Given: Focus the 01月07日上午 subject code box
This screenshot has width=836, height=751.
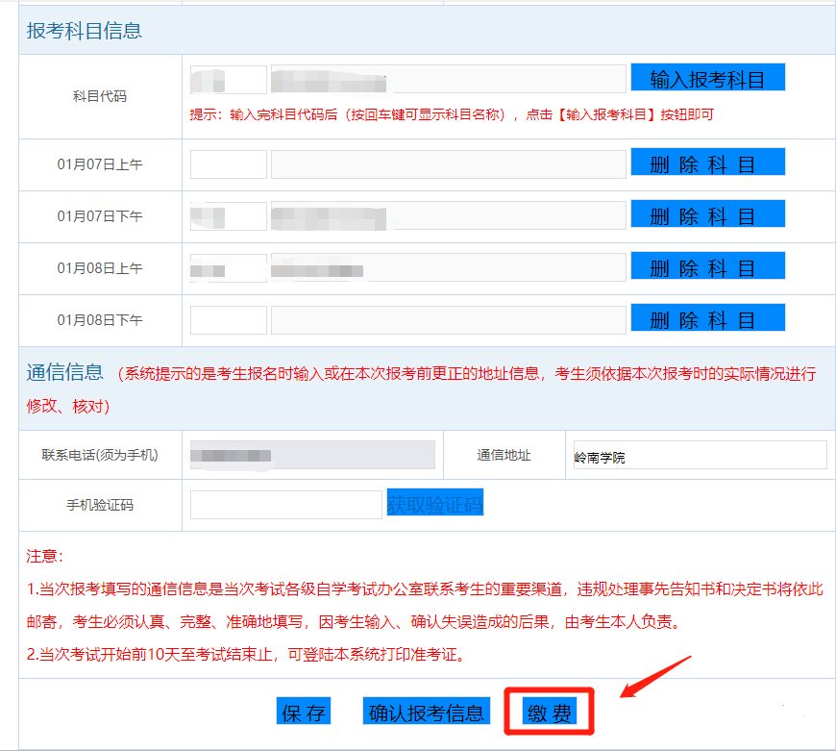Looking at the screenshot, I should 228,164.
